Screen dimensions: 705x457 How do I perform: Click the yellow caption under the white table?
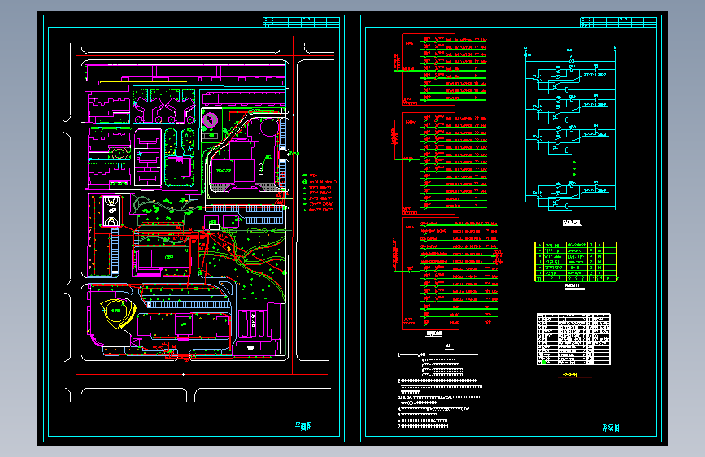pyautogui.click(x=570, y=375)
